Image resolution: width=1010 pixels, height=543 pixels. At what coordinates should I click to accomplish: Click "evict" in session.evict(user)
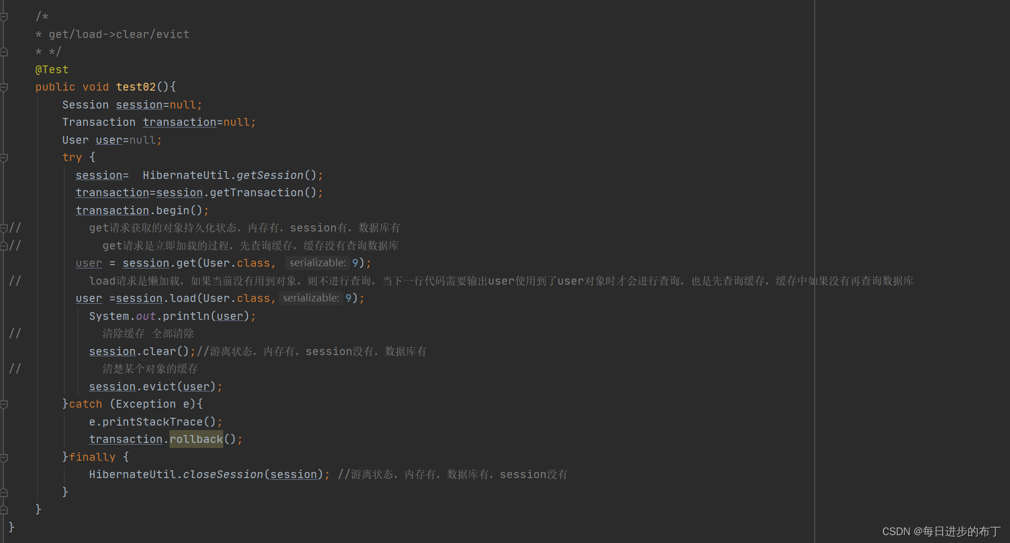[159, 386]
